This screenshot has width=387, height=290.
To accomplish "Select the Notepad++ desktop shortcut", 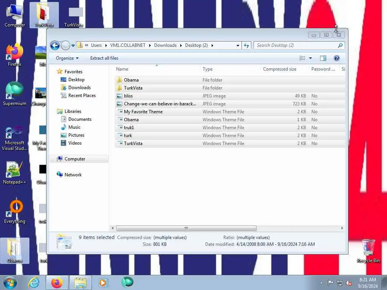I will point(15,173).
